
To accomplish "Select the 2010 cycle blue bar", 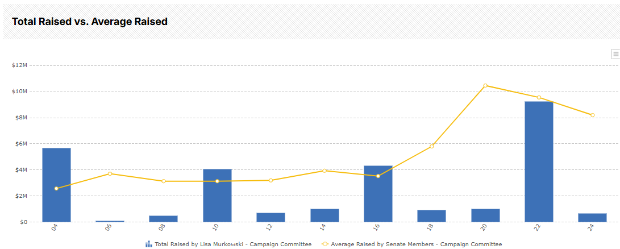I will (x=217, y=195).
